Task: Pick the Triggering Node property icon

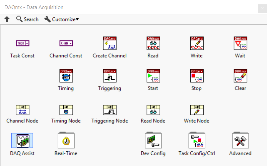Action: [110, 110]
